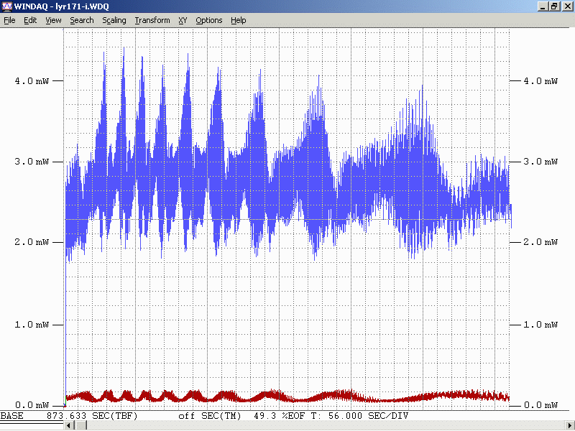Open the Transform menu

tap(152, 20)
